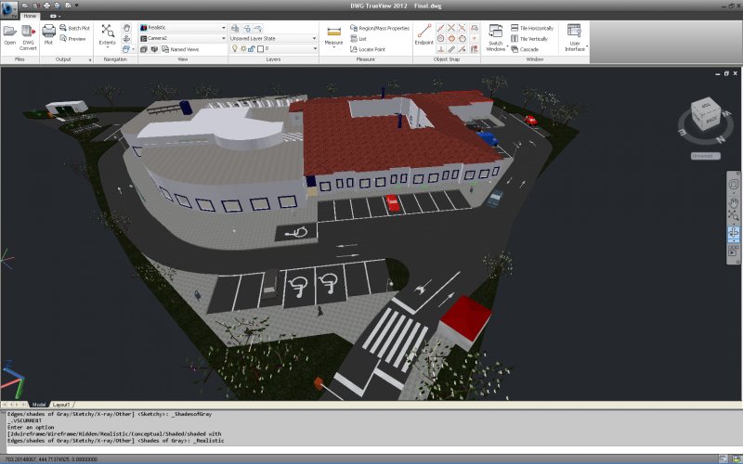Tile windows Horizontally

[x=531, y=28]
